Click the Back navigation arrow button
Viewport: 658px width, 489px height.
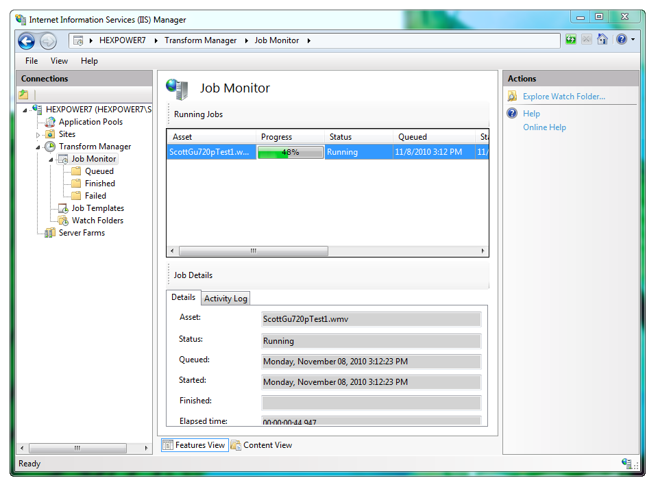pos(27,41)
